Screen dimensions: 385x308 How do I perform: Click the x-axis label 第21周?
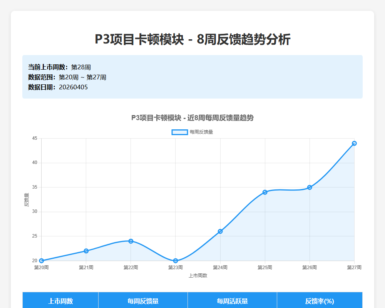(86, 268)
